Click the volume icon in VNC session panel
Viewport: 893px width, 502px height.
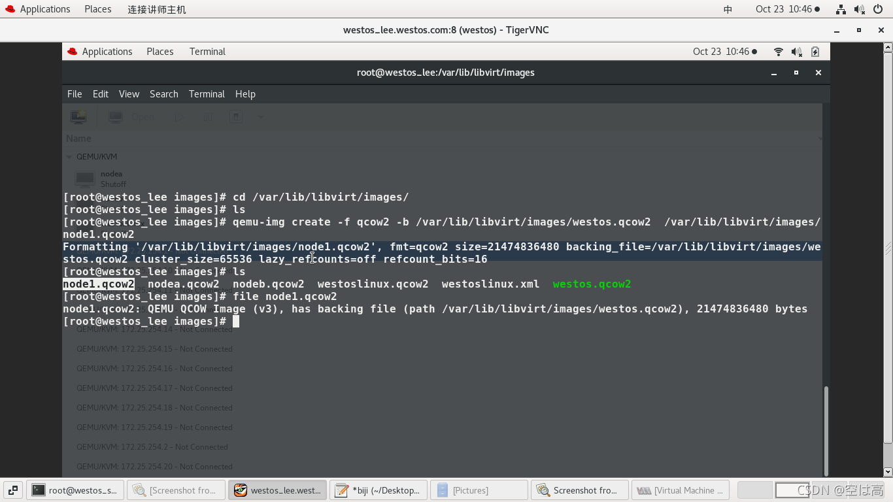click(796, 52)
